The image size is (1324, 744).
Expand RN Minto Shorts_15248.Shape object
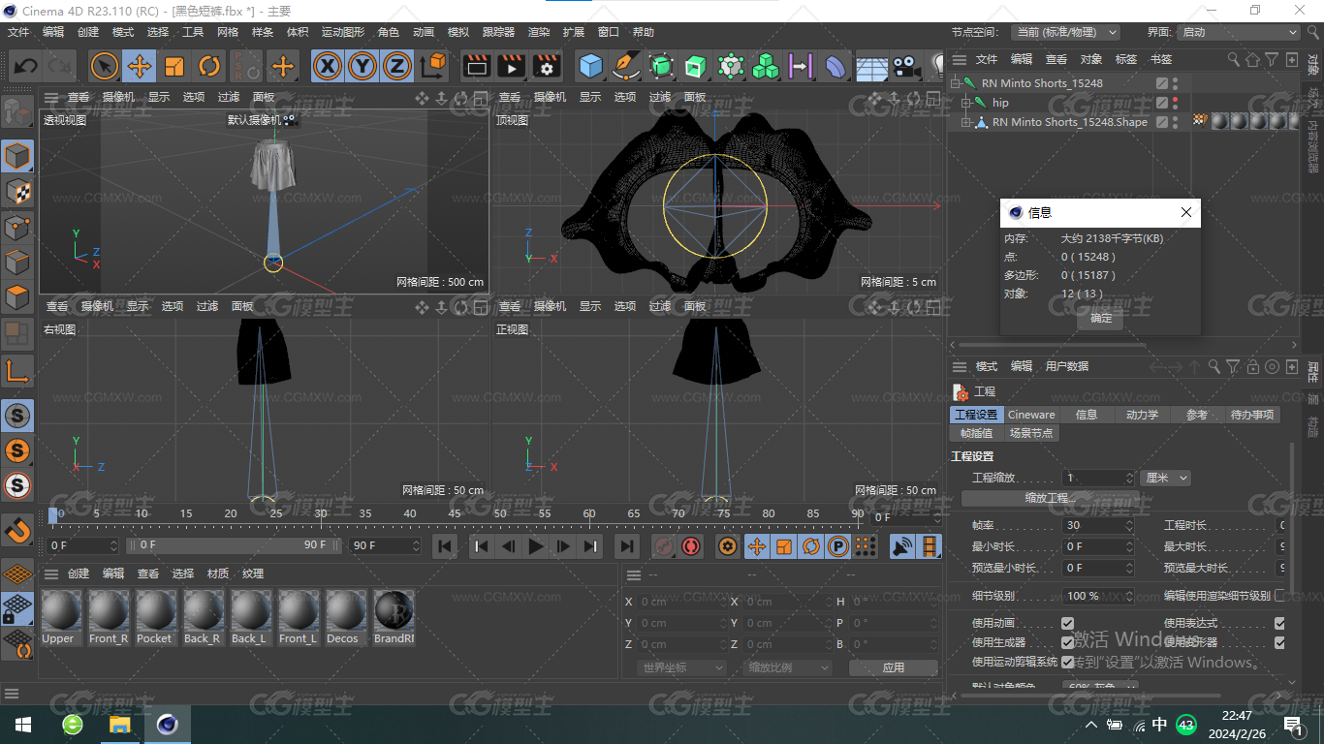pyautogui.click(x=965, y=122)
